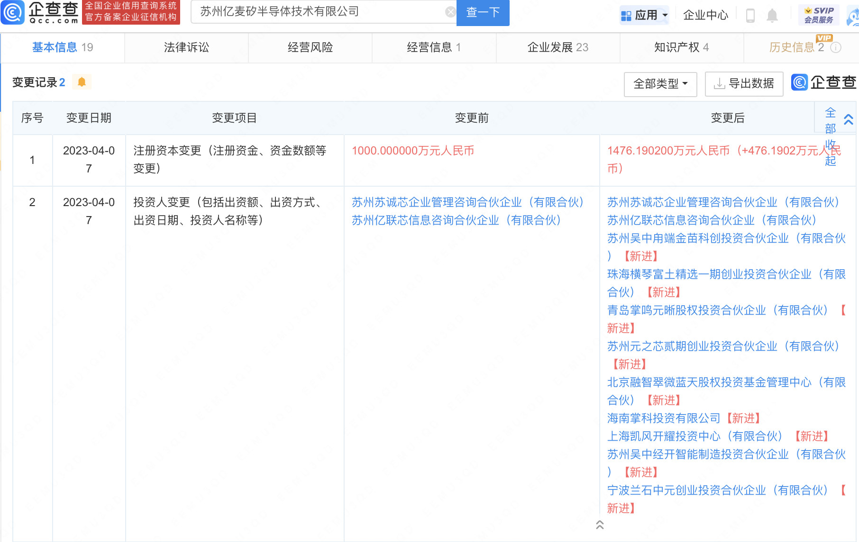Jump to top with the double-chevron arrow
This screenshot has width=859, height=542.
point(600,524)
